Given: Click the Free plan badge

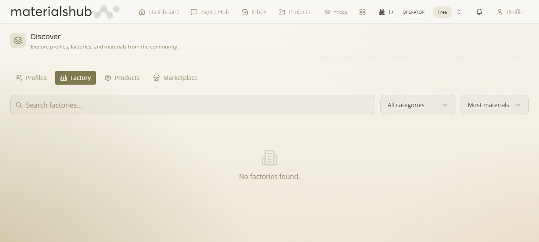Looking at the screenshot, I should pyautogui.click(x=442, y=12).
